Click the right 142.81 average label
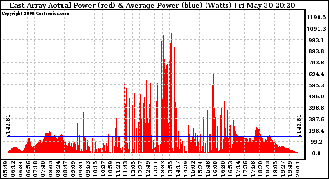Image resolution: width=329 pixels, height=179 pixels. click(299, 125)
